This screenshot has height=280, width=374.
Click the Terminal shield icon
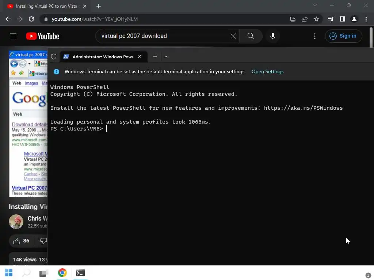tap(54, 57)
